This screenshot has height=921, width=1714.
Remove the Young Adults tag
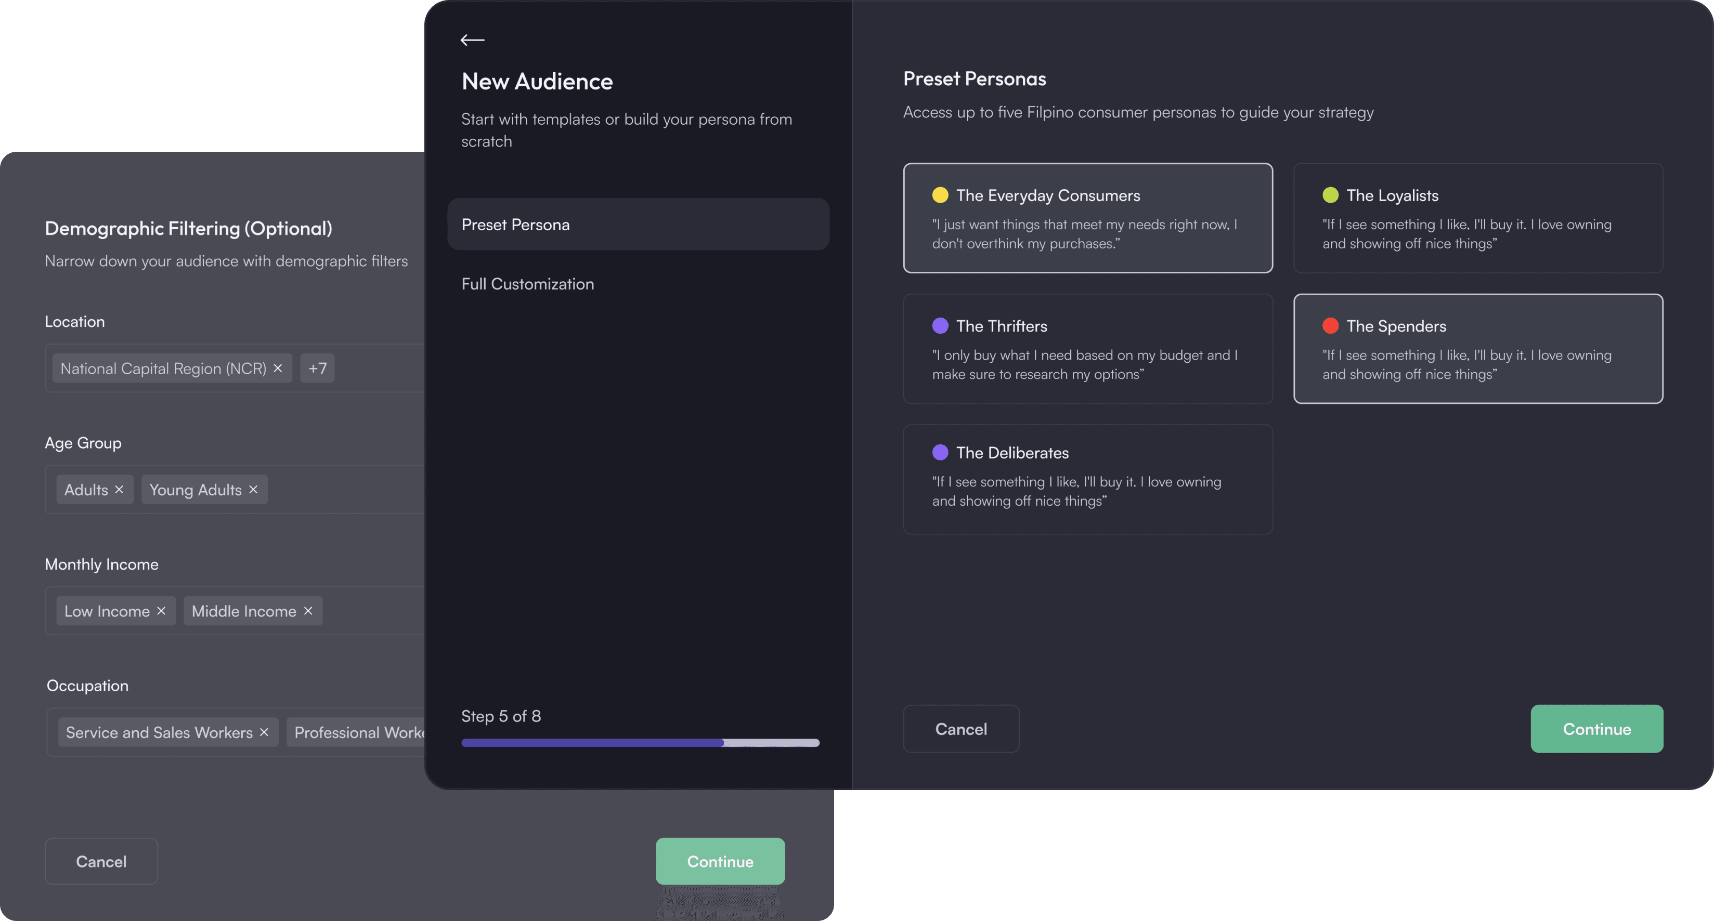tap(253, 490)
